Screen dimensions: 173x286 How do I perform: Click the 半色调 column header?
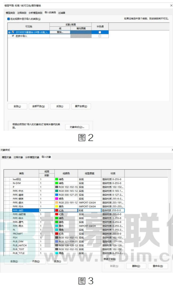point(100,26)
